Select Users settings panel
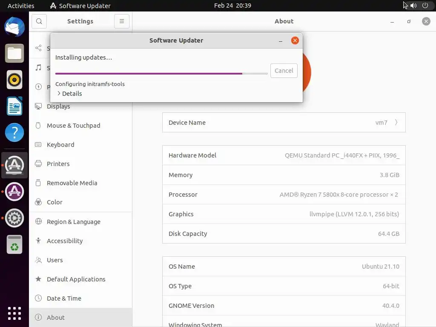Image resolution: width=436 pixels, height=327 pixels. tap(80, 260)
